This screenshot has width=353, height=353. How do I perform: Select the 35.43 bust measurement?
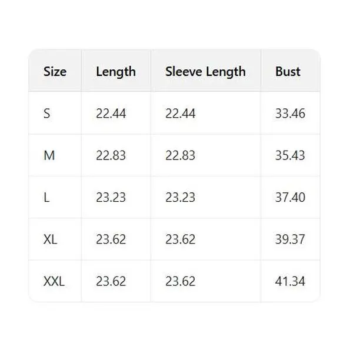pos(290,155)
